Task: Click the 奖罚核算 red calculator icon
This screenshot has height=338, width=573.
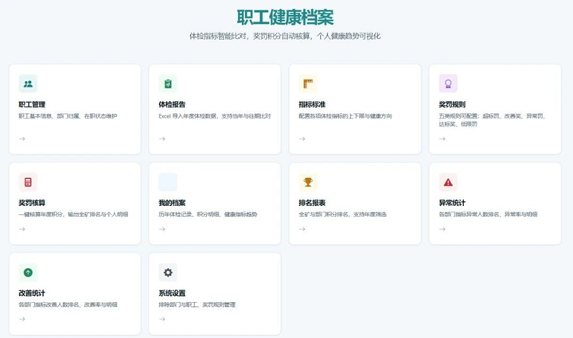Action: (x=28, y=182)
